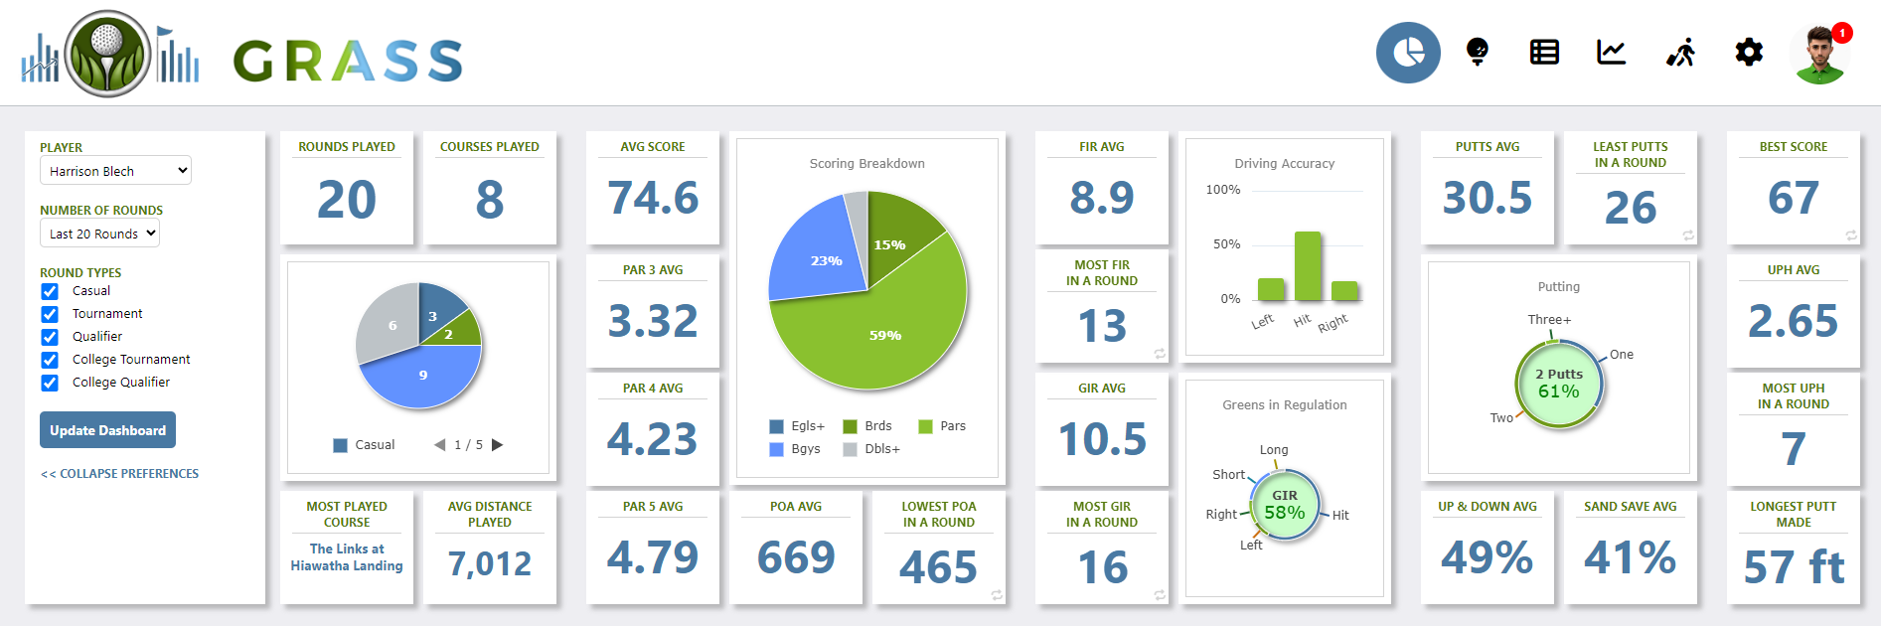Open the pie chart dashboard view

point(1407,53)
